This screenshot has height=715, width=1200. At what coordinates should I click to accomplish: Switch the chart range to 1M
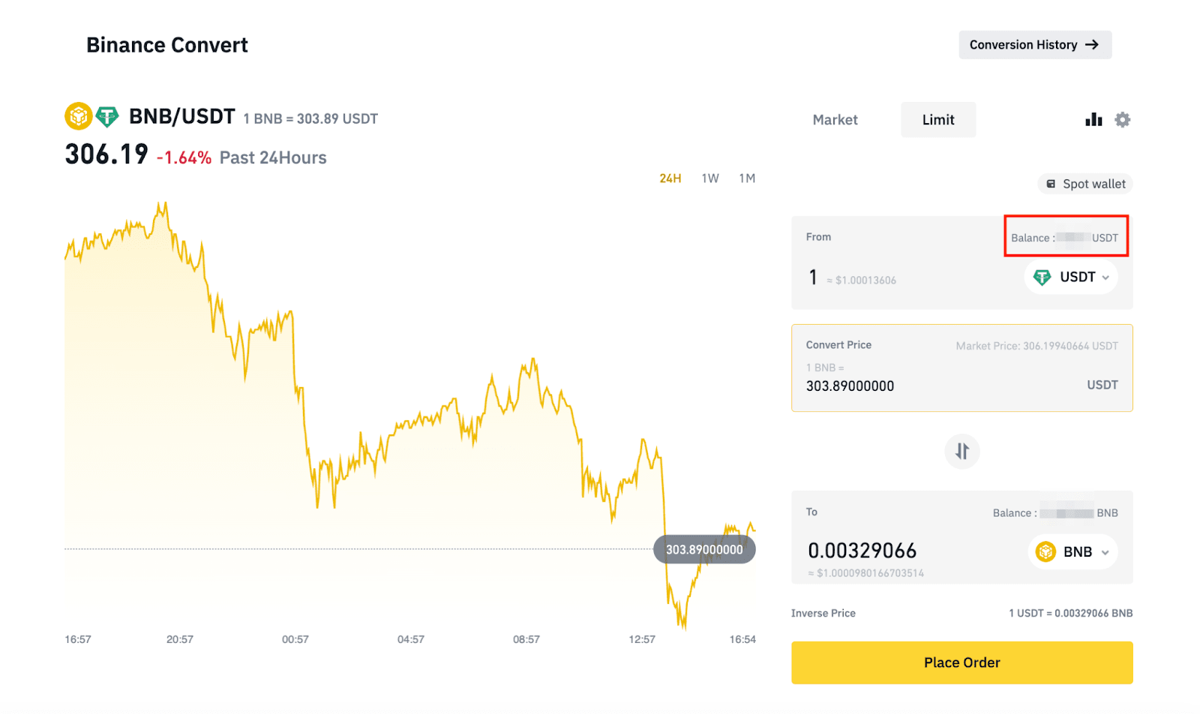click(x=746, y=179)
